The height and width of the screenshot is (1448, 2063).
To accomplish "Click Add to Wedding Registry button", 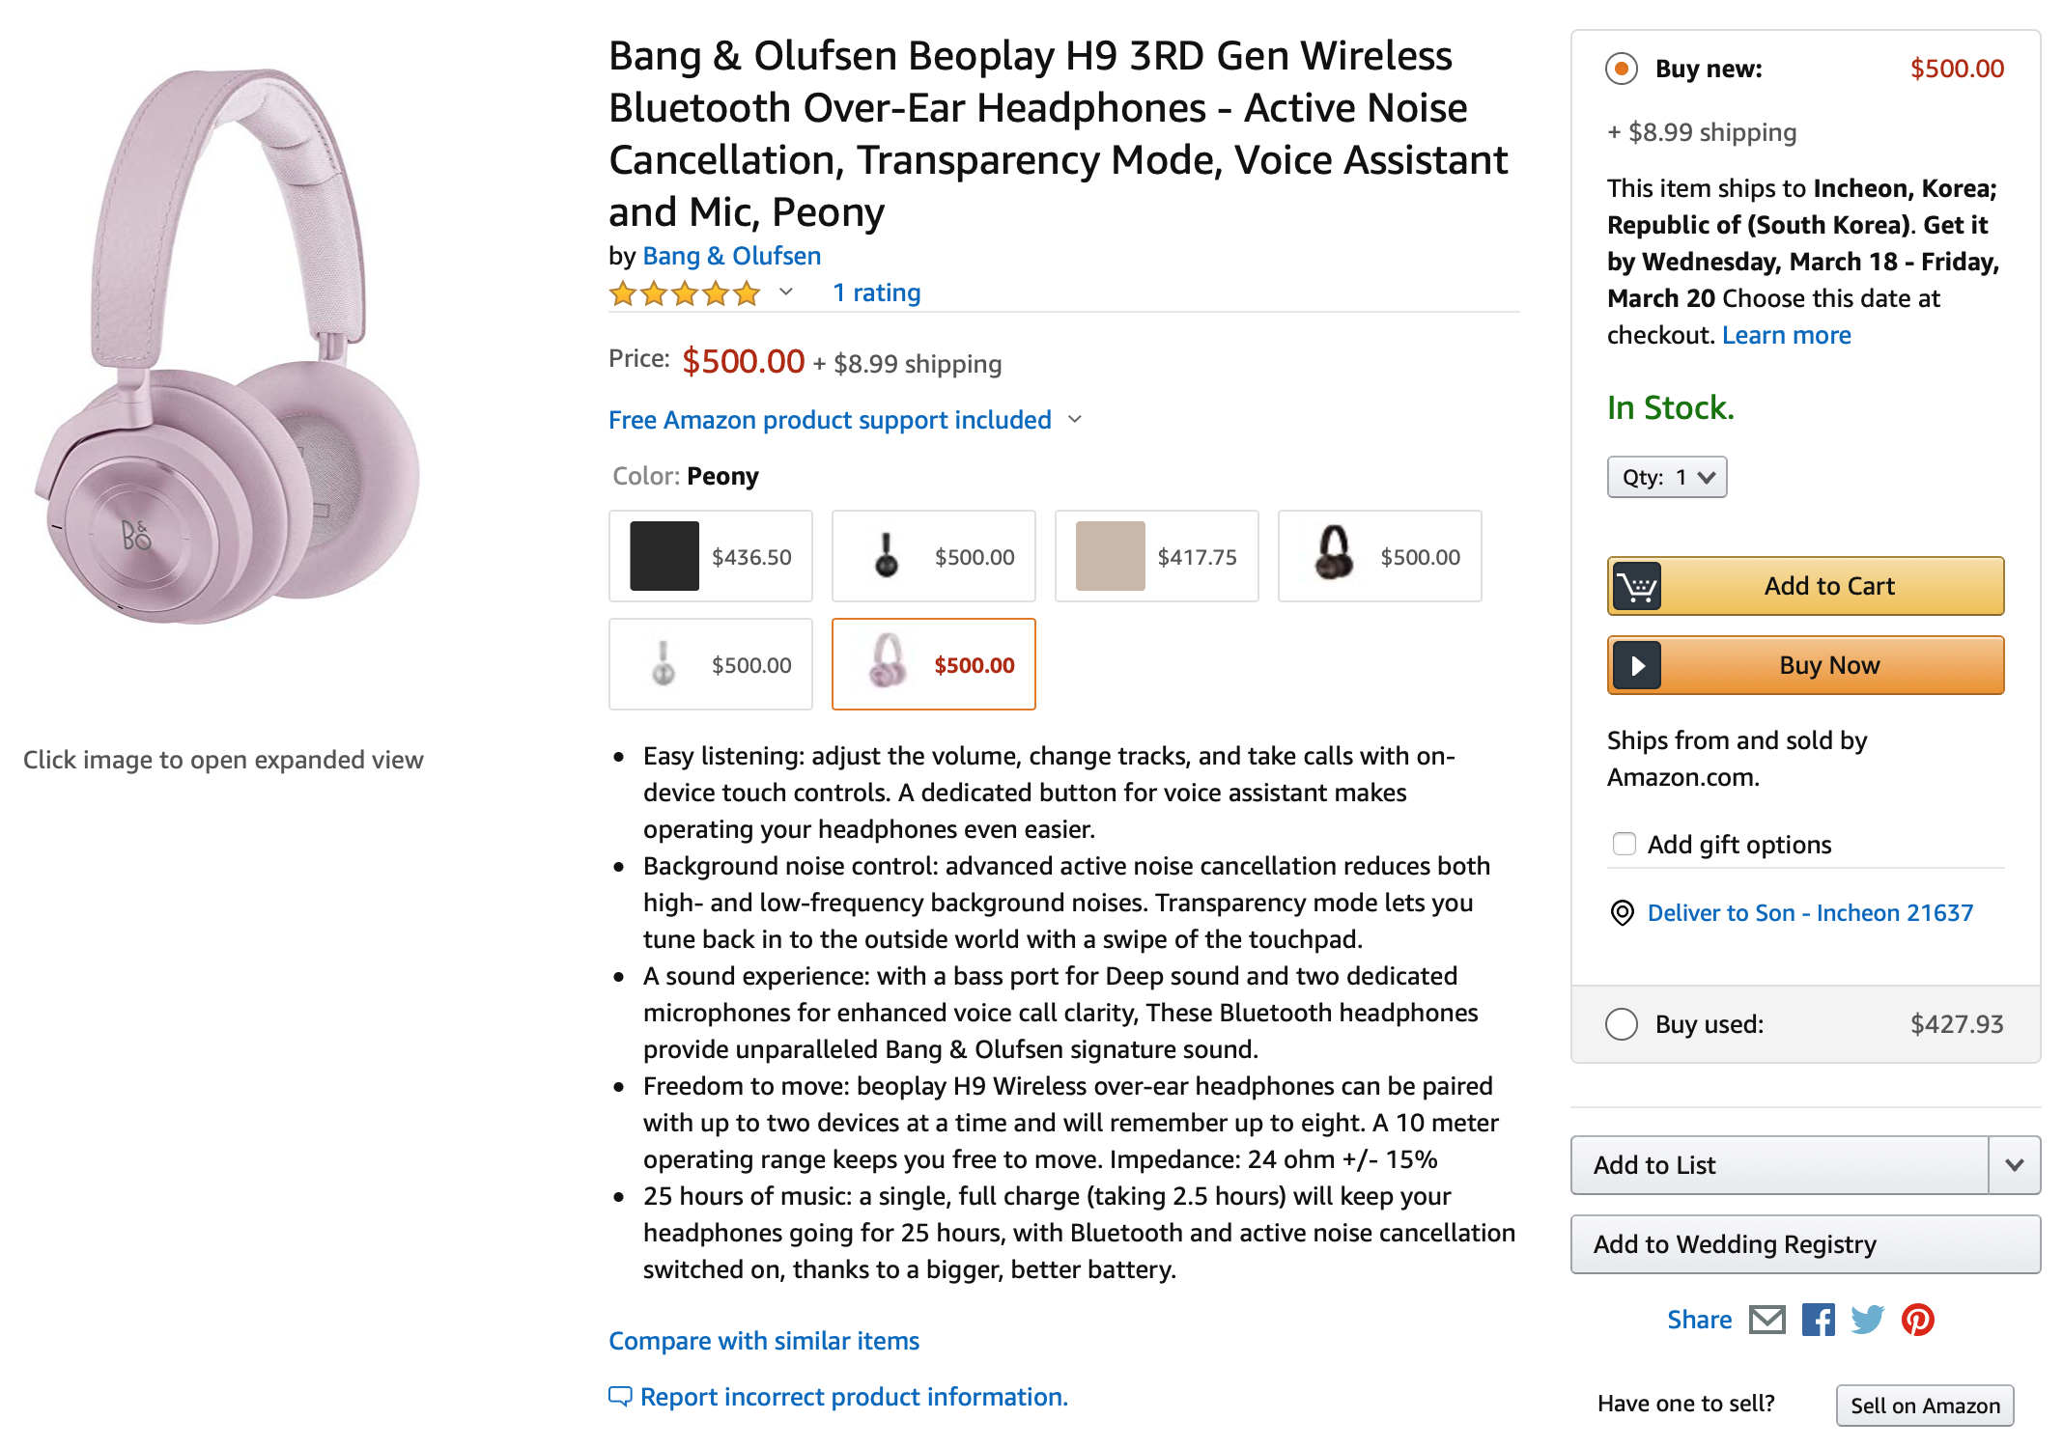I will [x=1804, y=1244].
